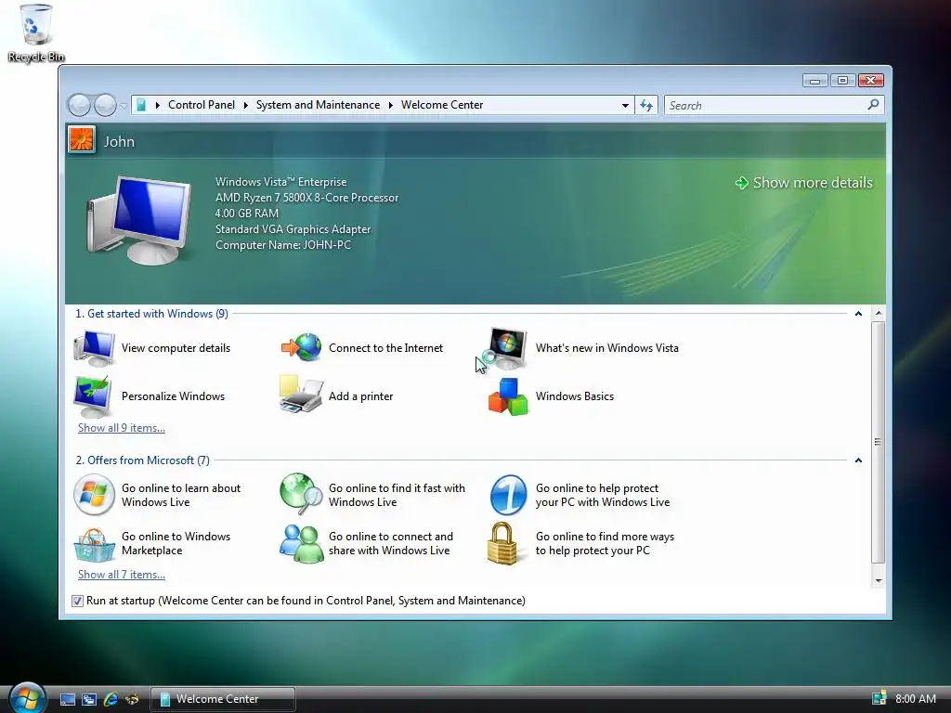Launch Windows Media Player from quick launch

[x=132, y=699]
